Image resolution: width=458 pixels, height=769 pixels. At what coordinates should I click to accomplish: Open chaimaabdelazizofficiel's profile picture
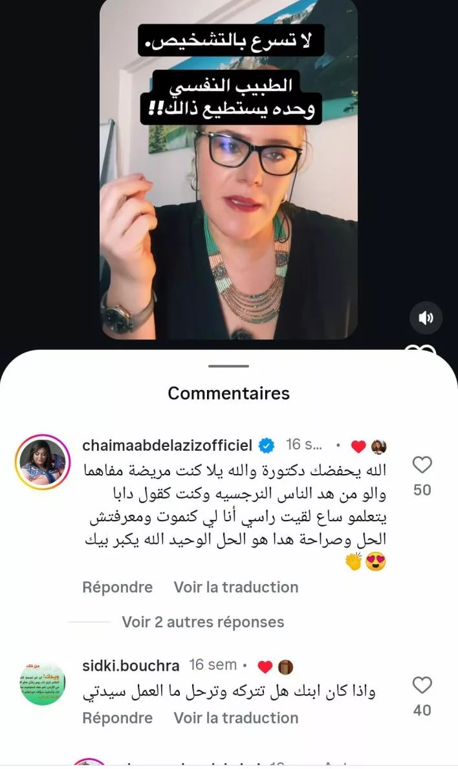[43, 462]
